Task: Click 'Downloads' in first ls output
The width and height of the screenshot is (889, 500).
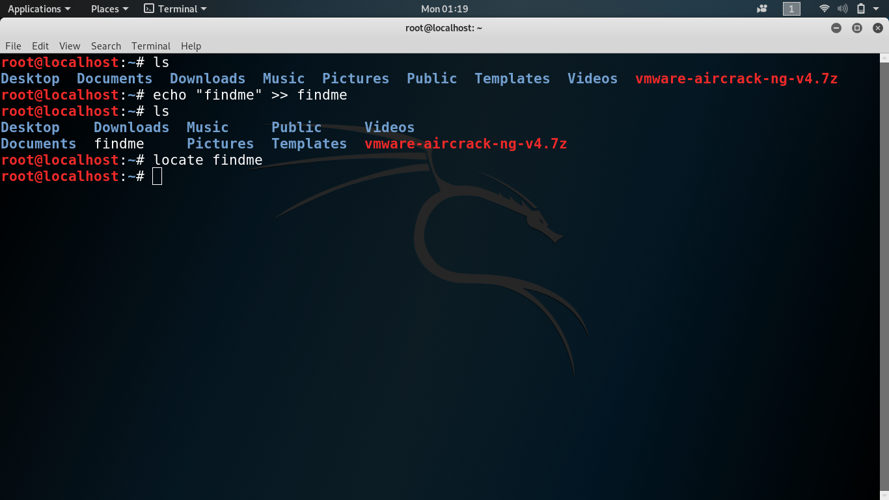Action: pos(208,79)
